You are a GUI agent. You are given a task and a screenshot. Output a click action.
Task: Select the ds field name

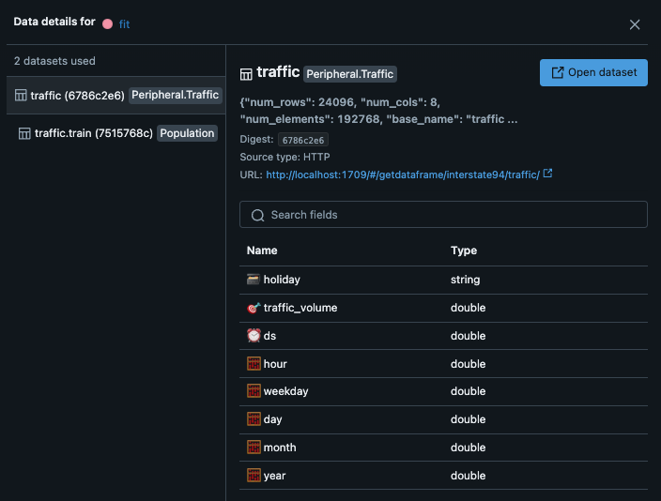[x=269, y=336]
